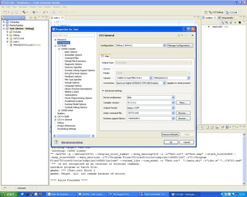Click the Debug bug toolbar icon
This screenshot has height=197, width=247.
coord(34,12)
